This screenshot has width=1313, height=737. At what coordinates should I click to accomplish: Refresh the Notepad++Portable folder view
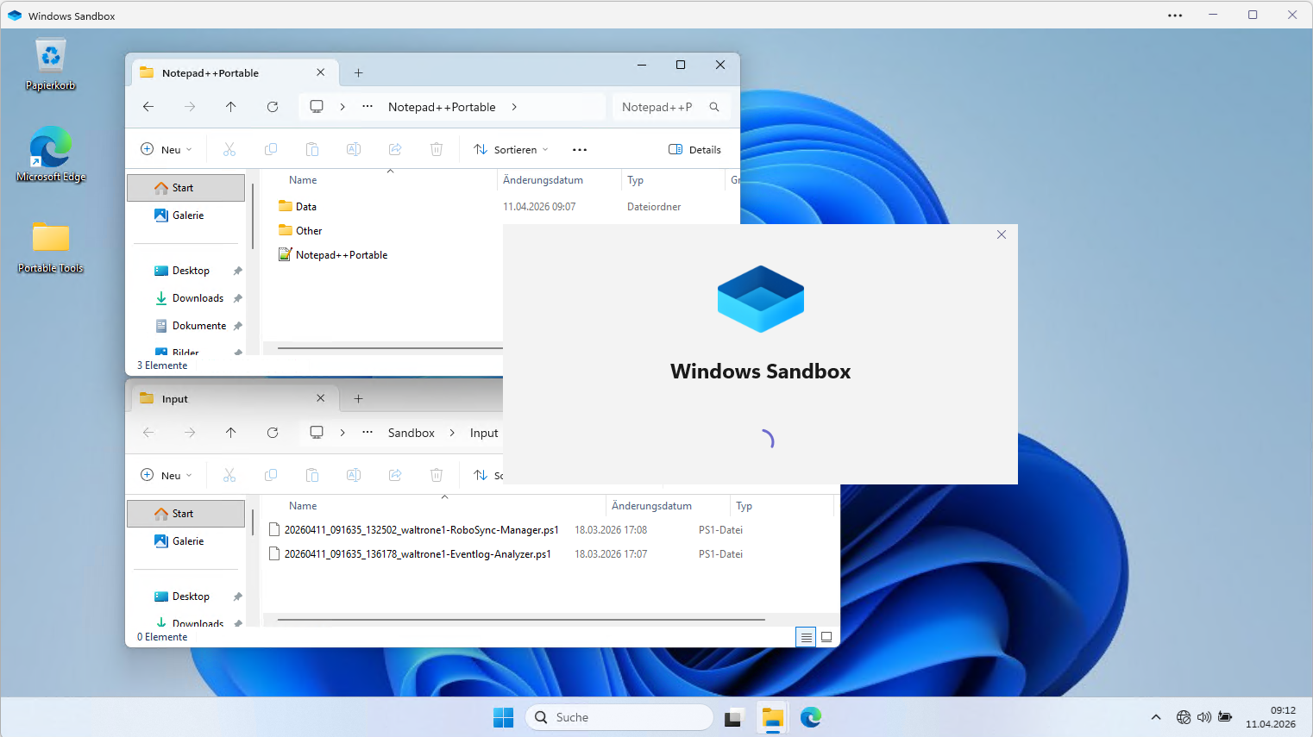[x=273, y=107]
